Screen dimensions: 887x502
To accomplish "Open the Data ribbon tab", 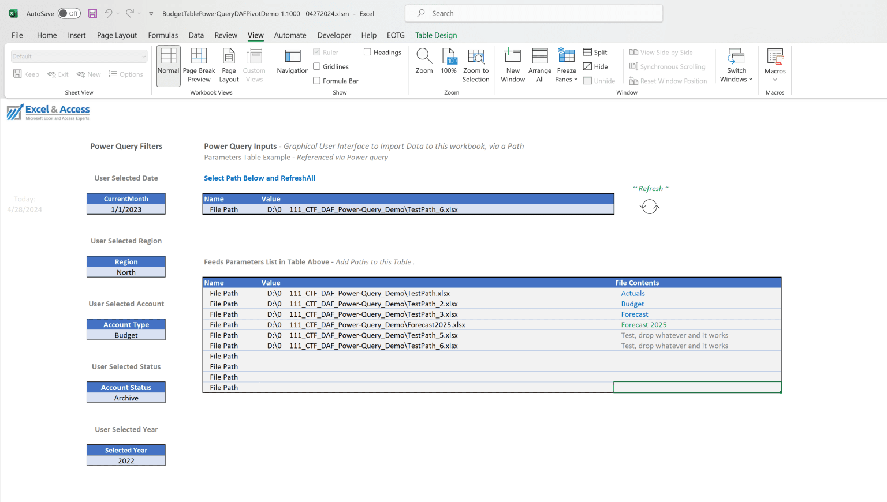I will pyautogui.click(x=196, y=35).
